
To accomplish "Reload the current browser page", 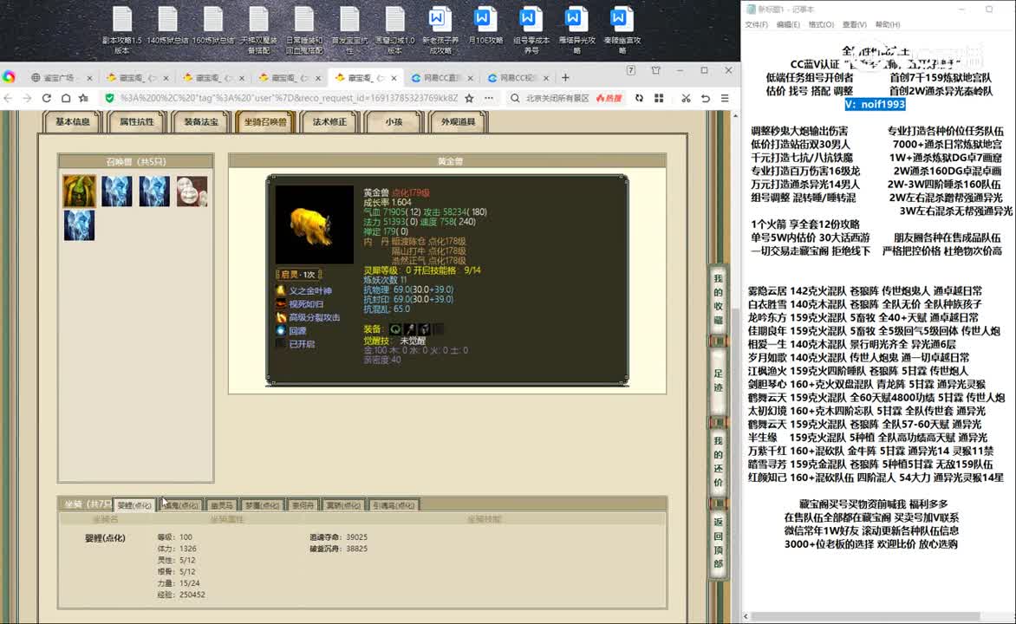I will pyautogui.click(x=47, y=99).
